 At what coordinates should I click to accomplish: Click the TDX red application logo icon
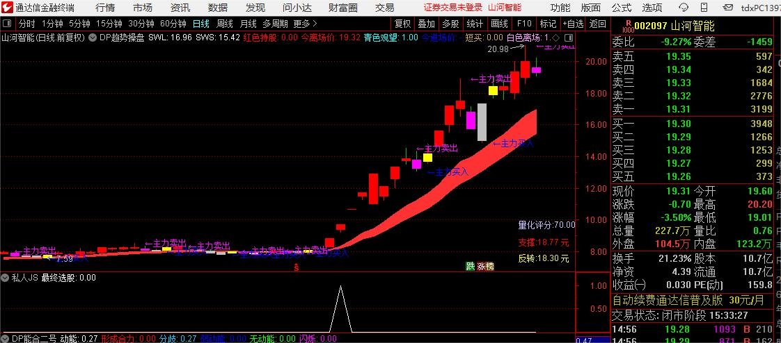(7, 8)
